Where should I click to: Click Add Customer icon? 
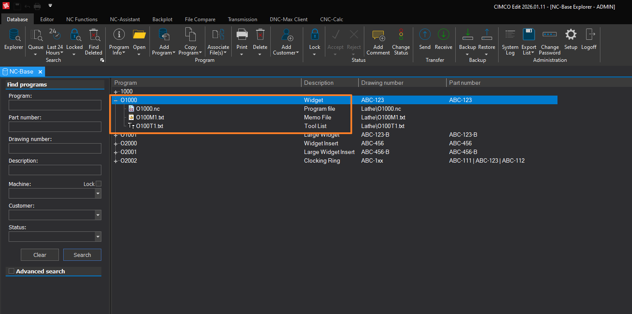point(286,35)
